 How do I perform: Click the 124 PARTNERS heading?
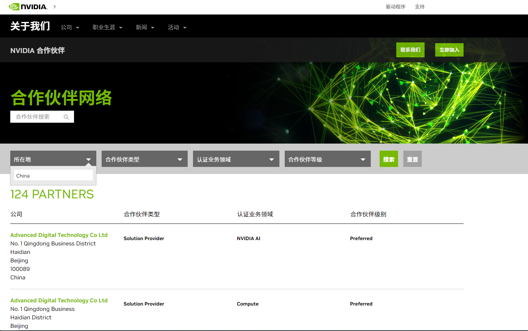point(52,194)
